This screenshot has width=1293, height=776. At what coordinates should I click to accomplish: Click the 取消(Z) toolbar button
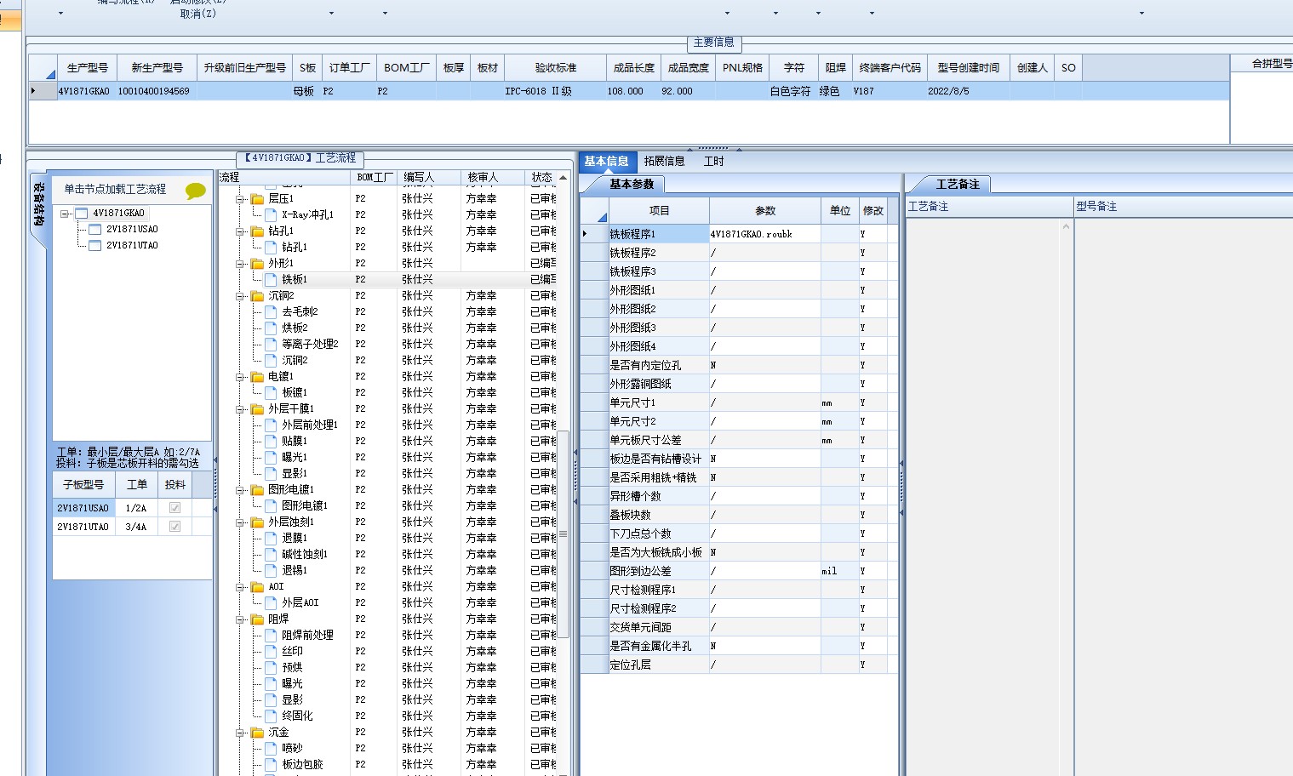(x=197, y=14)
